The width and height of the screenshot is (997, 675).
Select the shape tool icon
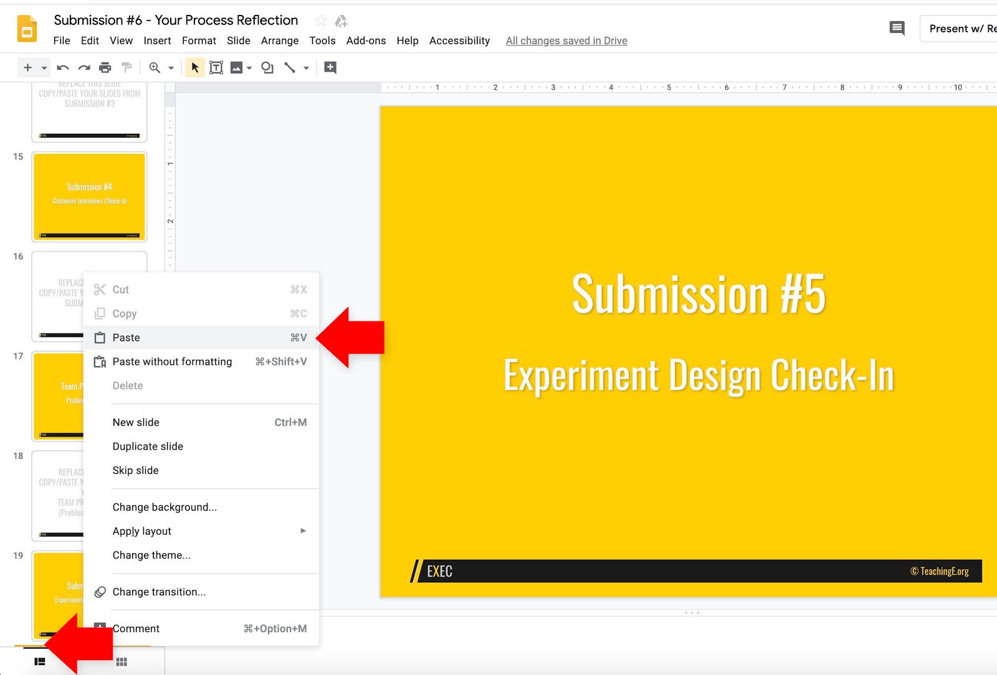[267, 68]
